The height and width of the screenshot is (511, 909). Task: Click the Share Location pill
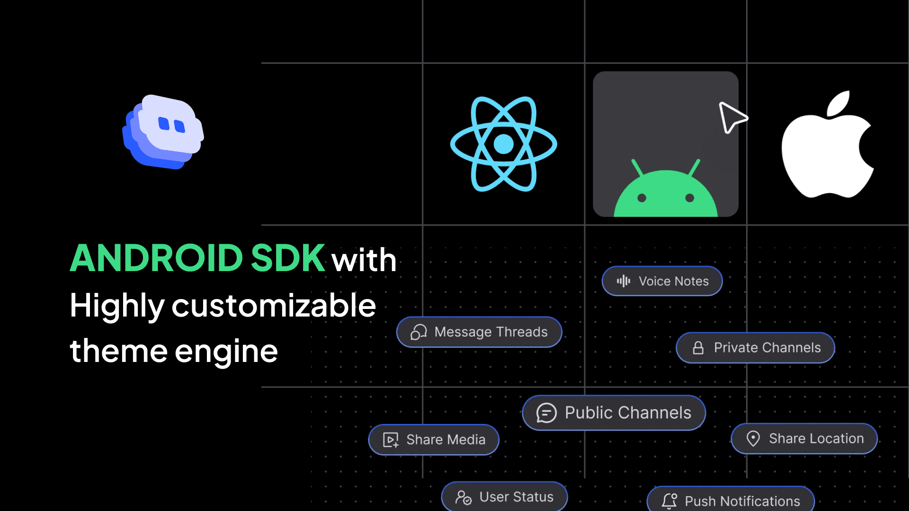click(x=804, y=439)
